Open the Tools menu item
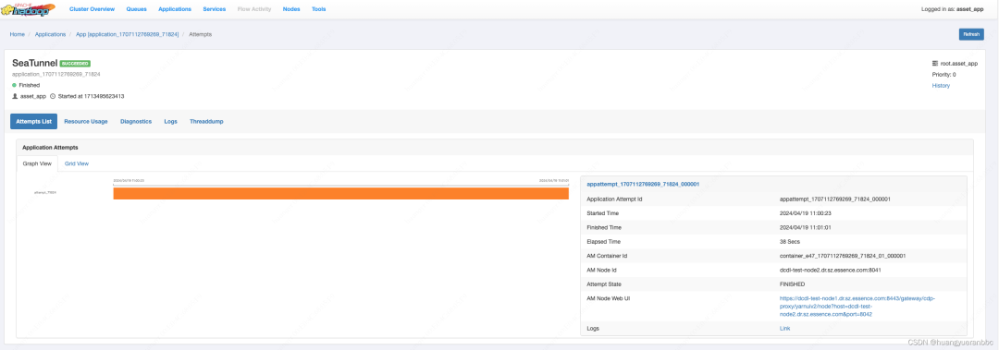 point(318,9)
